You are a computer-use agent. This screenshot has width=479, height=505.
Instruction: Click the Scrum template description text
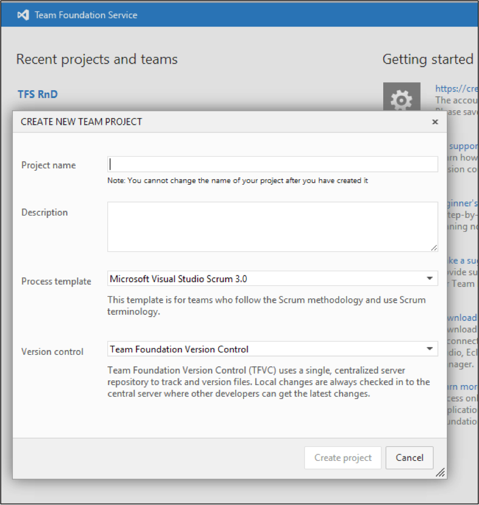266,306
